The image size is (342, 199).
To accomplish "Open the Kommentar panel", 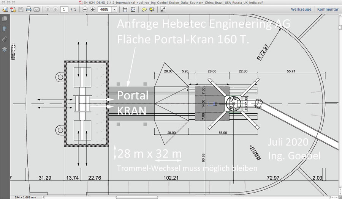I will coord(328,9).
